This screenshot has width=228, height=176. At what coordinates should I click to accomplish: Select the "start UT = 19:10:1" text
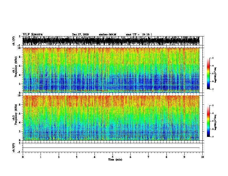(139, 35)
